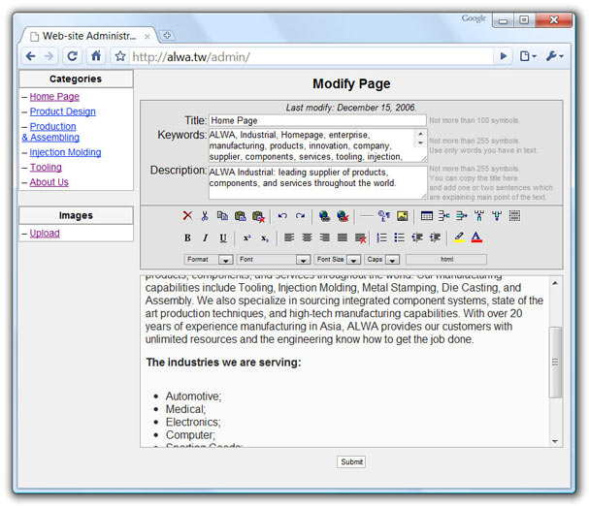Image resolution: width=589 pixels, height=506 pixels.
Task: Reload the page
Action: point(72,56)
